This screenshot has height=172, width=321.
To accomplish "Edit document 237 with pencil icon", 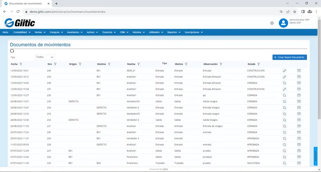I will [x=284, y=89].
